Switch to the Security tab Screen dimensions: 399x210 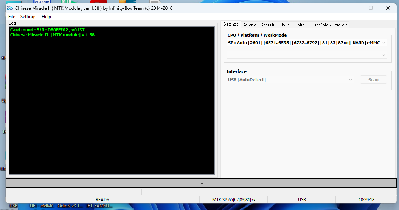[268, 25]
